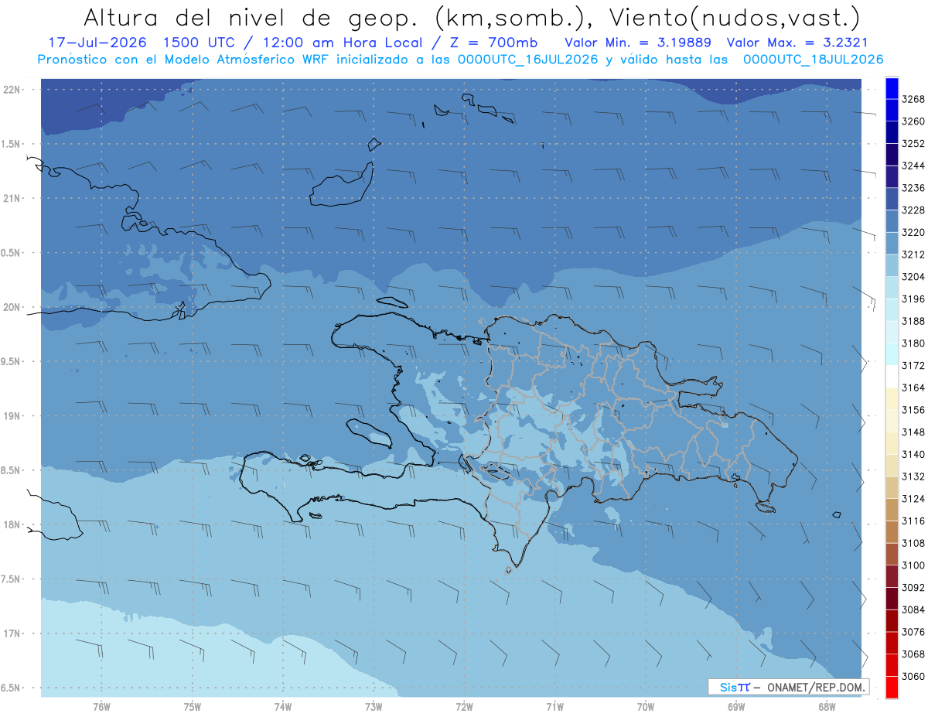Select the bright blue swatch above 3268
This screenshot has width=928, height=717.
point(891,88)
